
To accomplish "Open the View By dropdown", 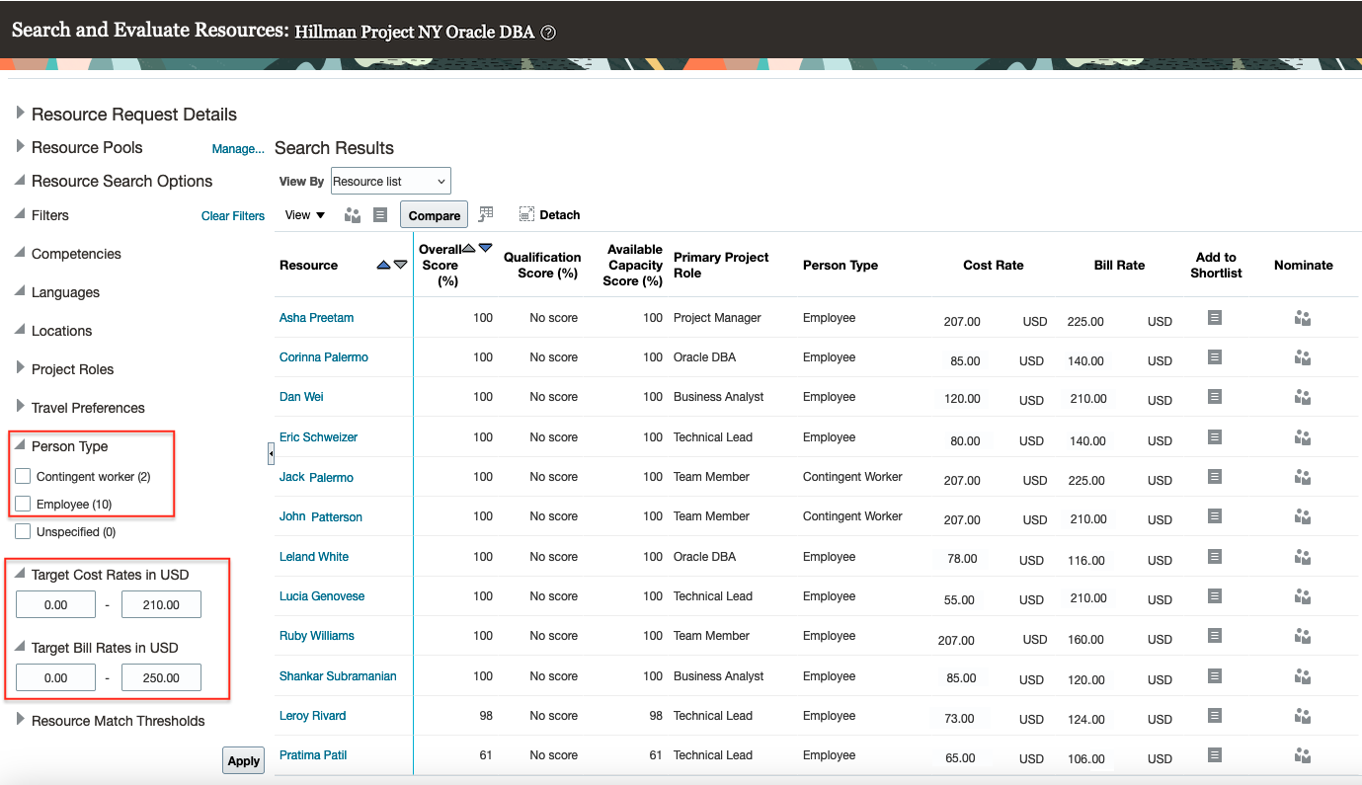I will (x=391, y=181).
